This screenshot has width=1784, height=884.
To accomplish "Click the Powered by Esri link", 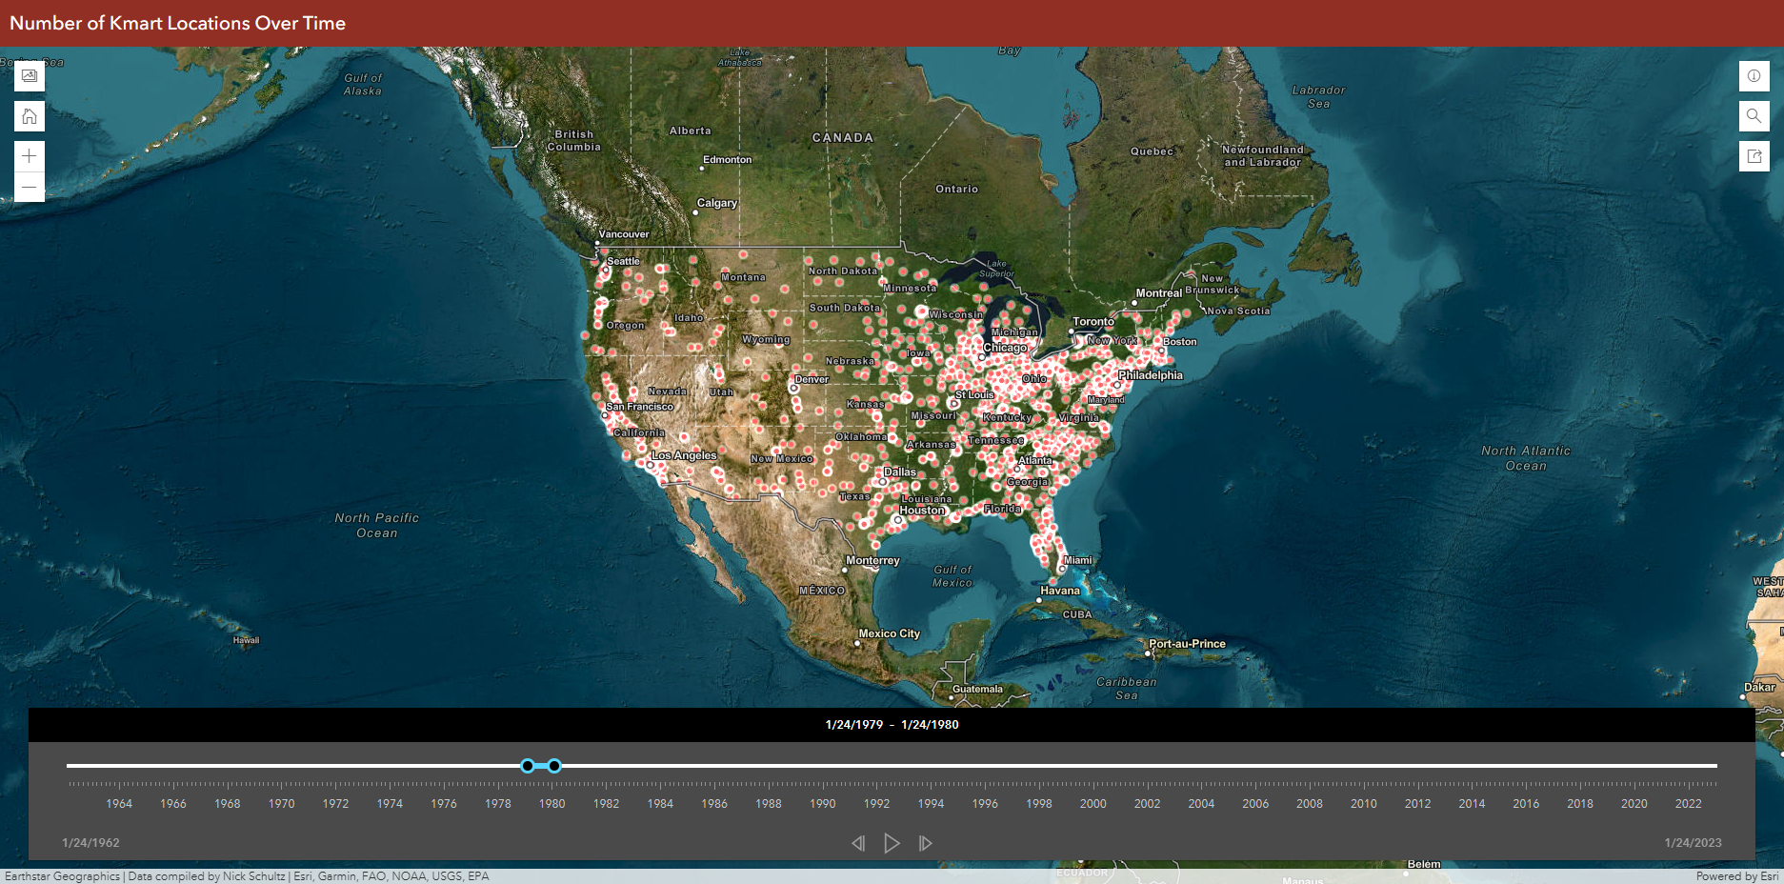I will click(1736, 876).
